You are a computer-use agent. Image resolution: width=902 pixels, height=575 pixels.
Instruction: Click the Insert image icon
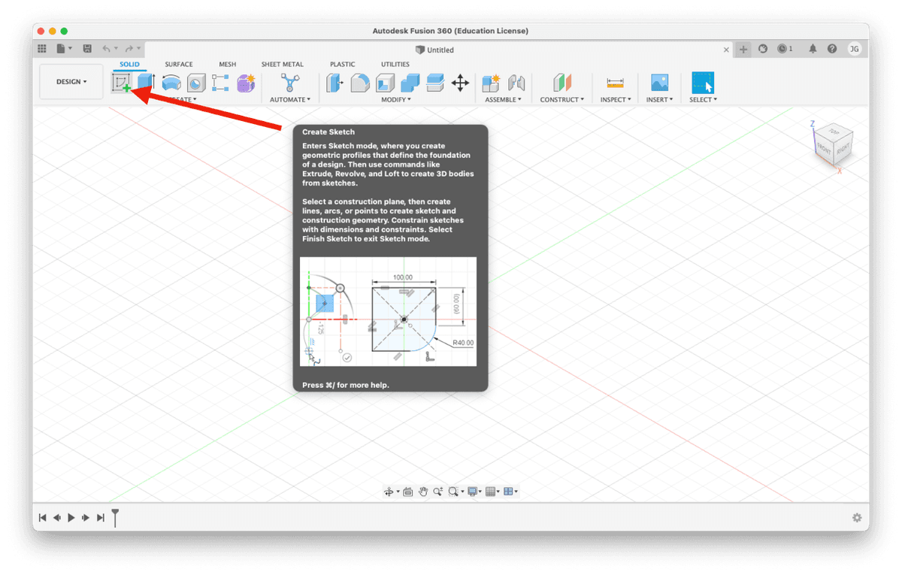(x=659, y=83)
